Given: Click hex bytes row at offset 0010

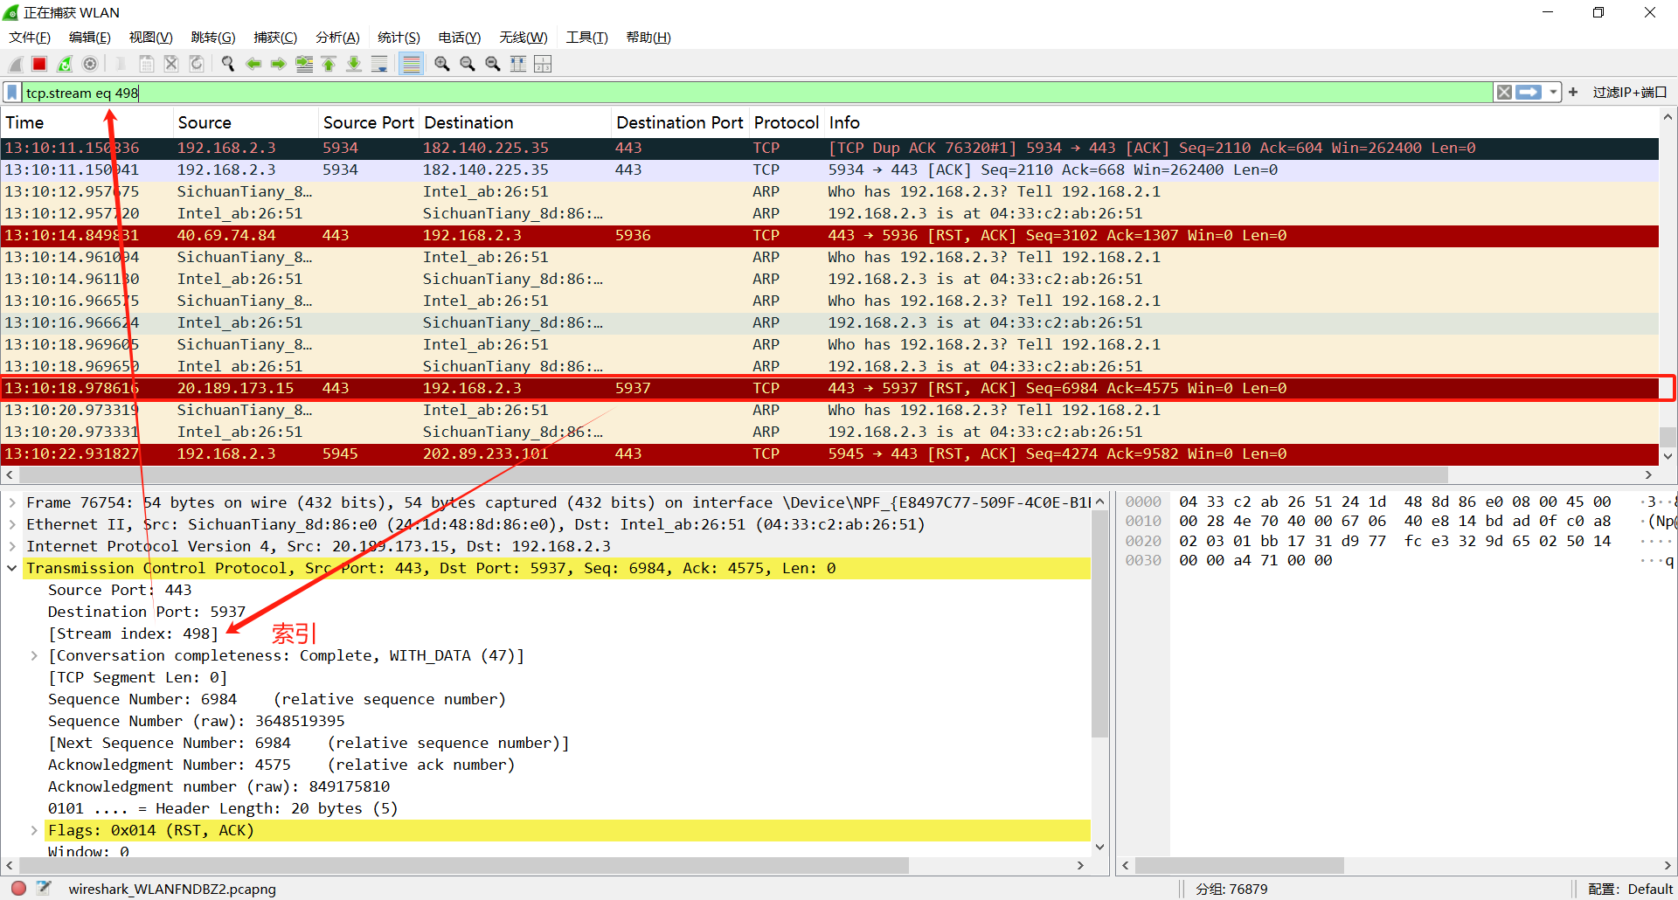Looking at the screenshot, I should coord(1395,522).
